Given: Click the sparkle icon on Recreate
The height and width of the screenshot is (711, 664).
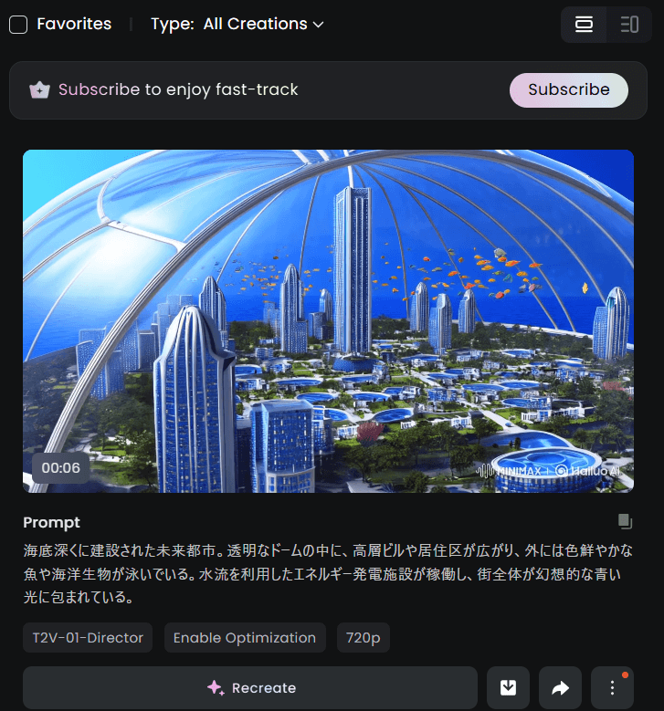Looking at the screenshot, I should (x=216, y=688).
